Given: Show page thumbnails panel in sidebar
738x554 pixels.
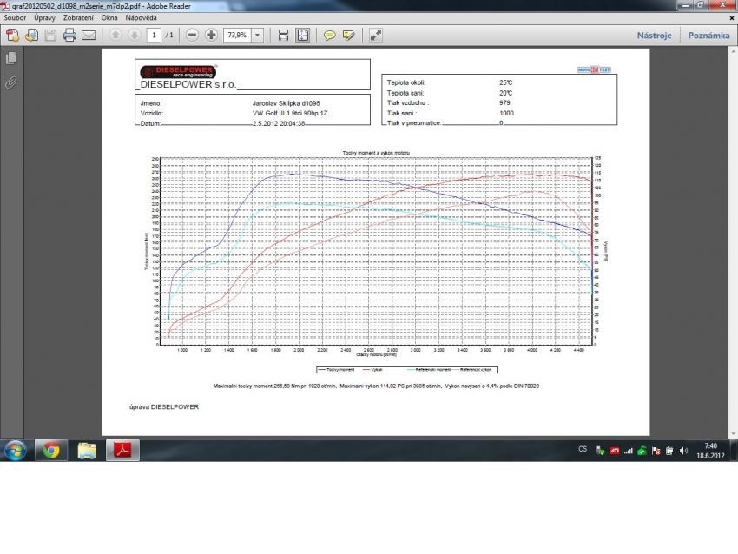Looking at the screenshot, I should coord(11,58).
